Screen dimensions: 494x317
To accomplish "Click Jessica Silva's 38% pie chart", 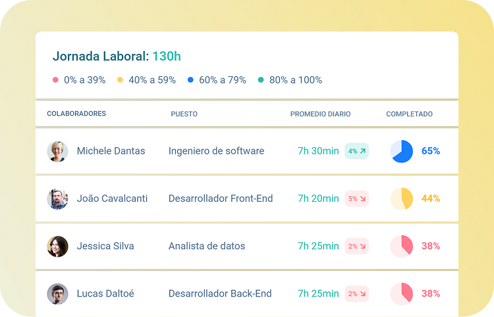I will coord(401,246).
